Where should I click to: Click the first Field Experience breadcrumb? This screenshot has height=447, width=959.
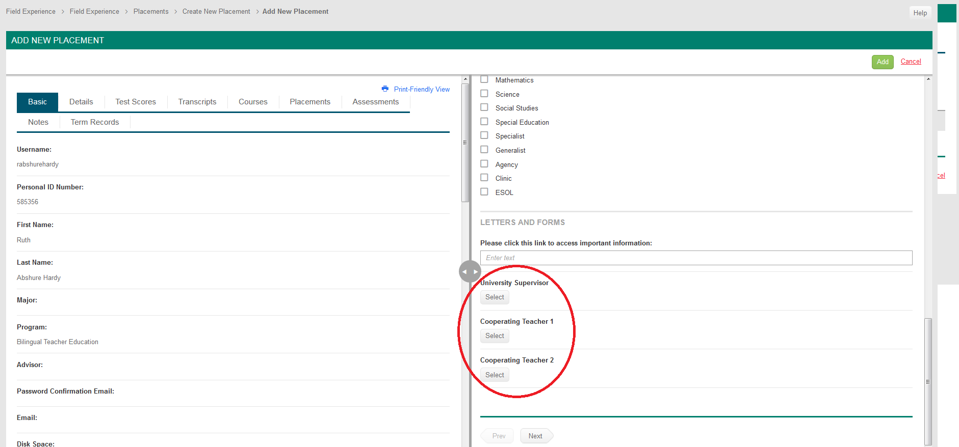click(x=31, y=12)
